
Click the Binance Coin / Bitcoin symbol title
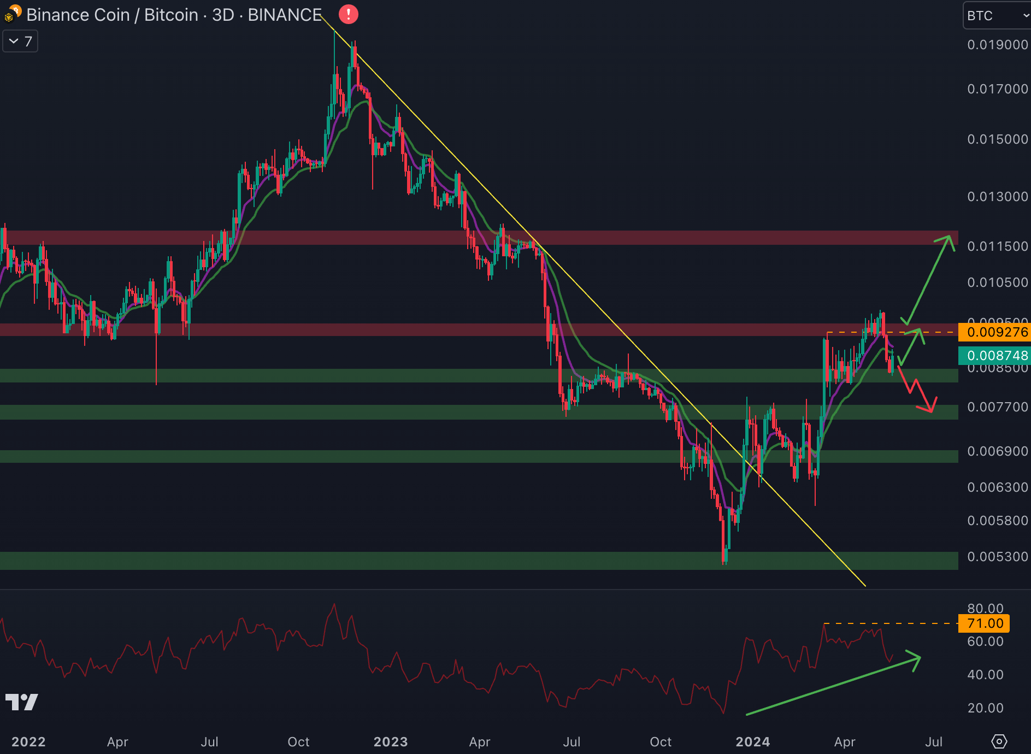click(174, 15)
